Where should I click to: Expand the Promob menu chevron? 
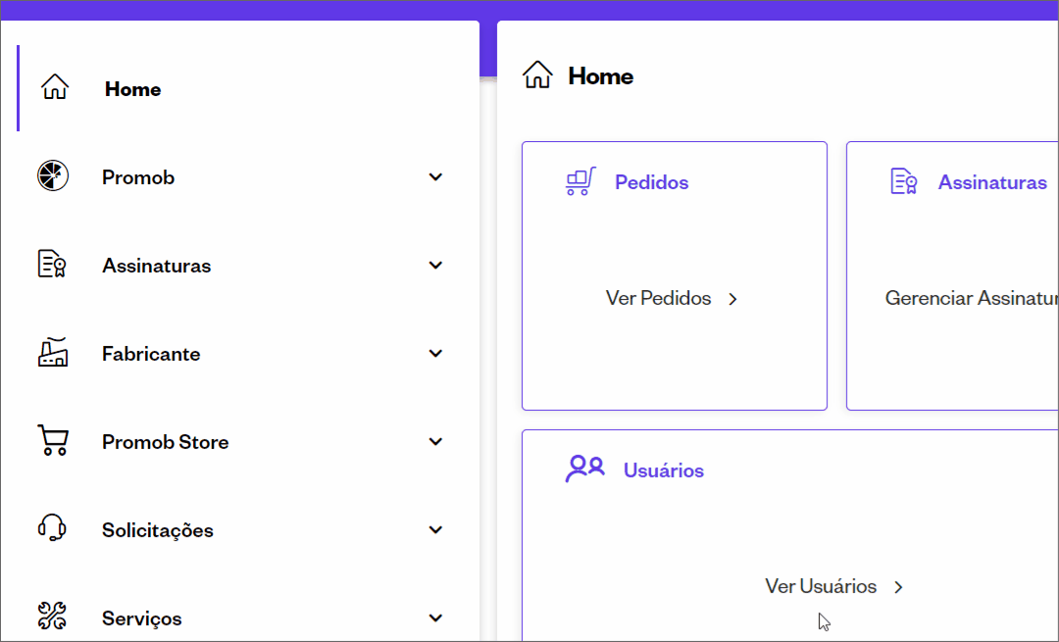click(x=435, y=176)
